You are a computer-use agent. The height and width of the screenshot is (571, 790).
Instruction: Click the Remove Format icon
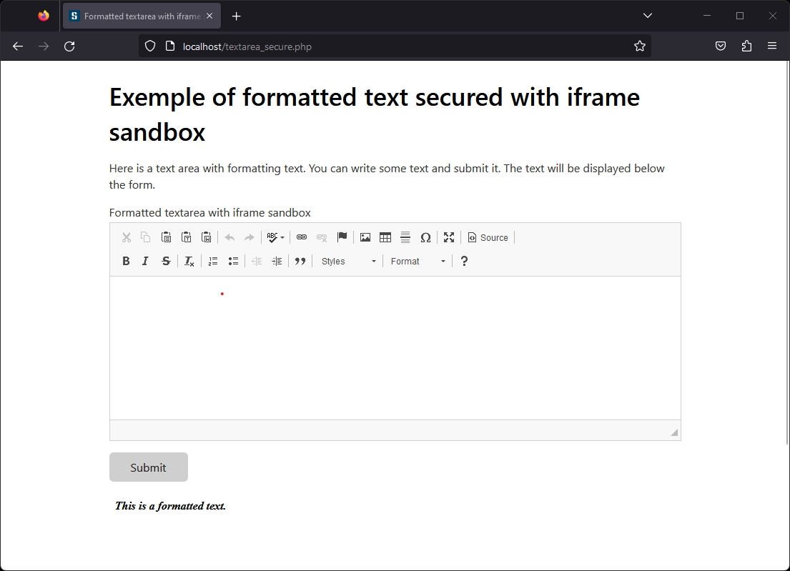coord(189,262)
